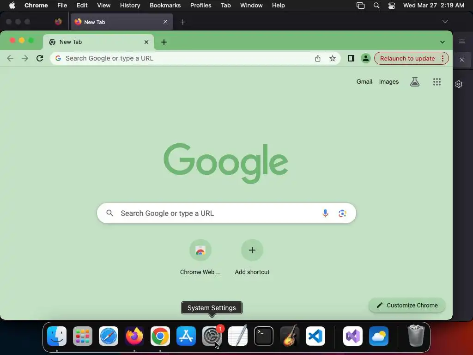Open the Window menu

[x=251, y=5]
